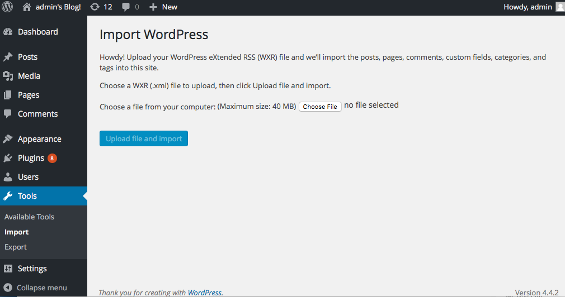Click the comment count 0 in admin bar
The width and height of the screenshot is (565, 297).
(137, 7)
